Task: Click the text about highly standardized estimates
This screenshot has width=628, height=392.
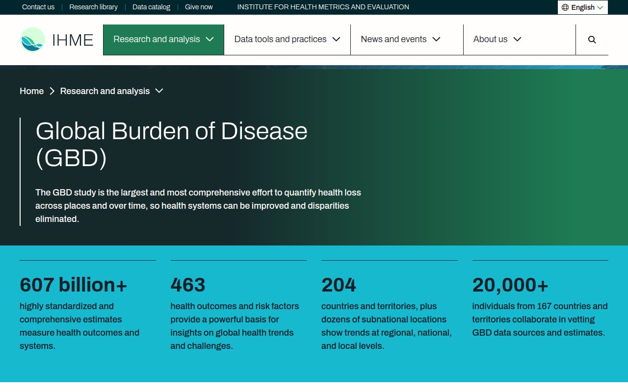Action: click(x=79, y=326)
